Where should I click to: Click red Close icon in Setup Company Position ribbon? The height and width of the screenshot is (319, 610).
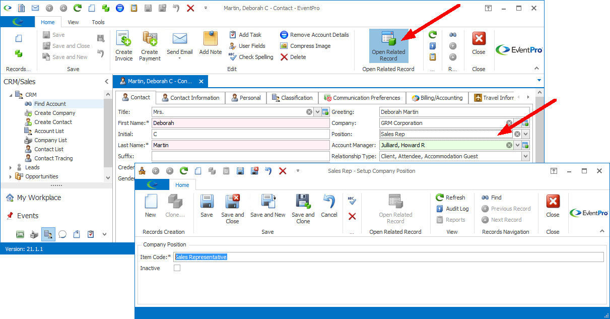[x=553, y=202]
